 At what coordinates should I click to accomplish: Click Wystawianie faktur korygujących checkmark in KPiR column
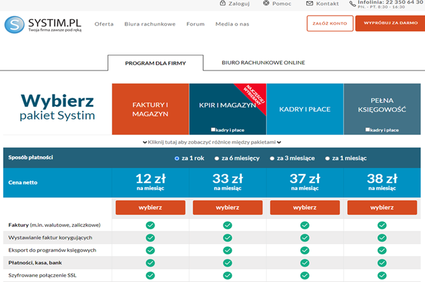(227, 238)
